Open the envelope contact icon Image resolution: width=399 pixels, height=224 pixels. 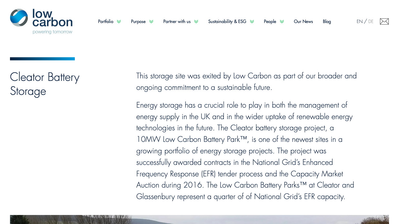[x=384, y=21]
